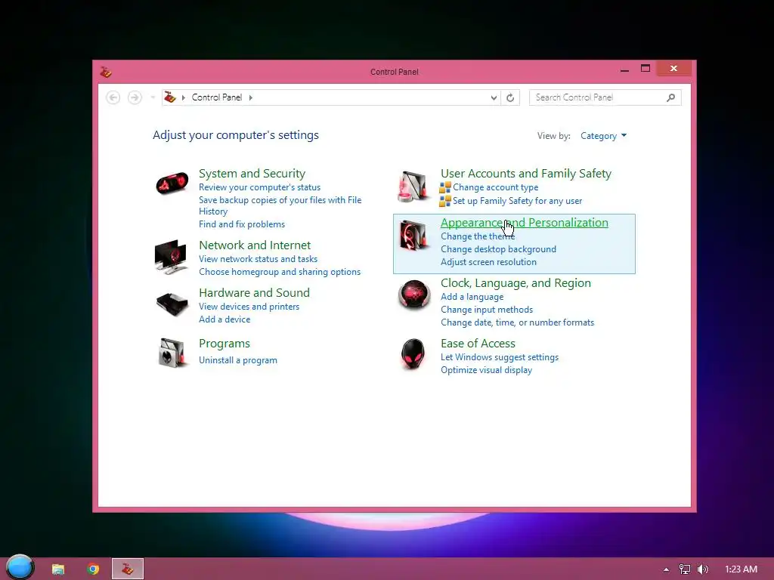
Task: Open Appearance and Personalization heading link
Action: tap(525, 223)
